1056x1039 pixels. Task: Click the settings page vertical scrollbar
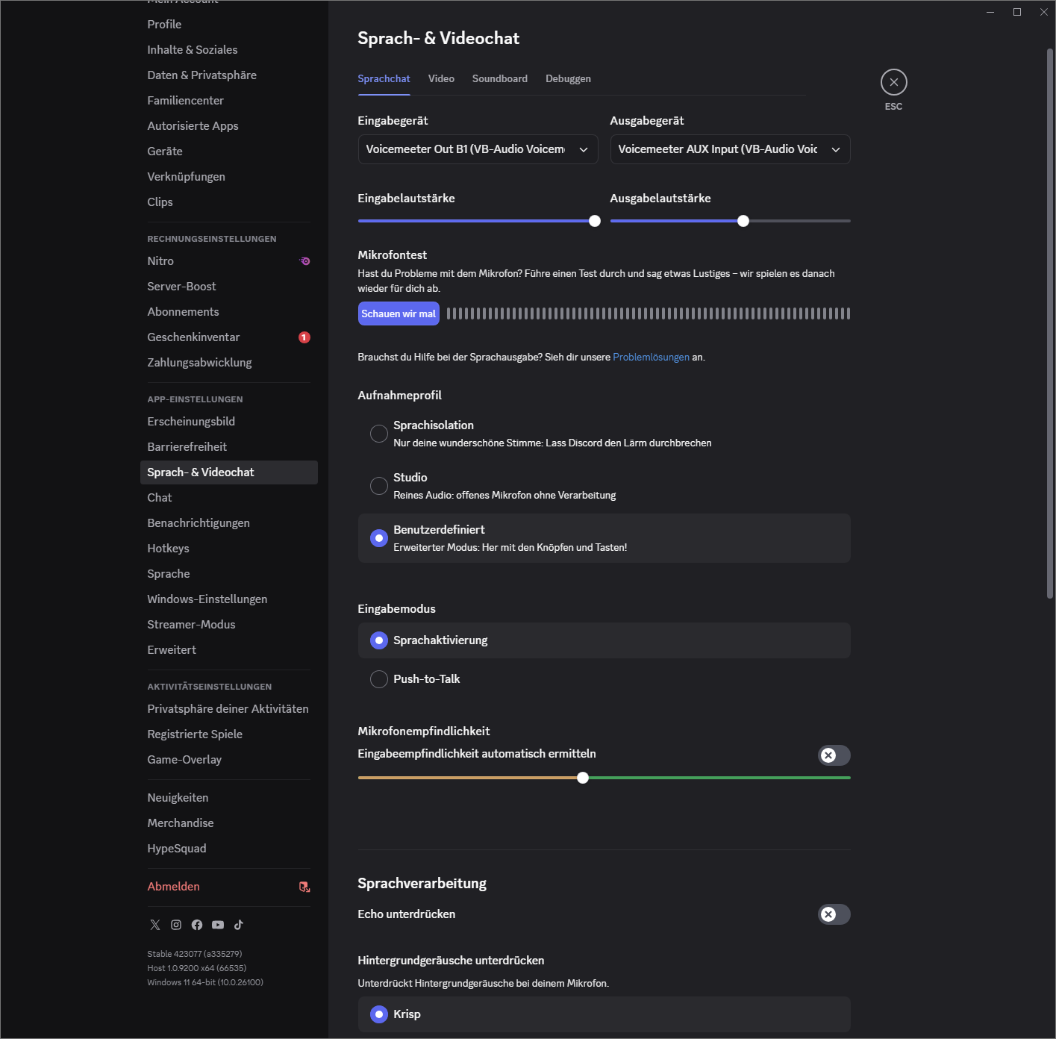(1049, 322)
